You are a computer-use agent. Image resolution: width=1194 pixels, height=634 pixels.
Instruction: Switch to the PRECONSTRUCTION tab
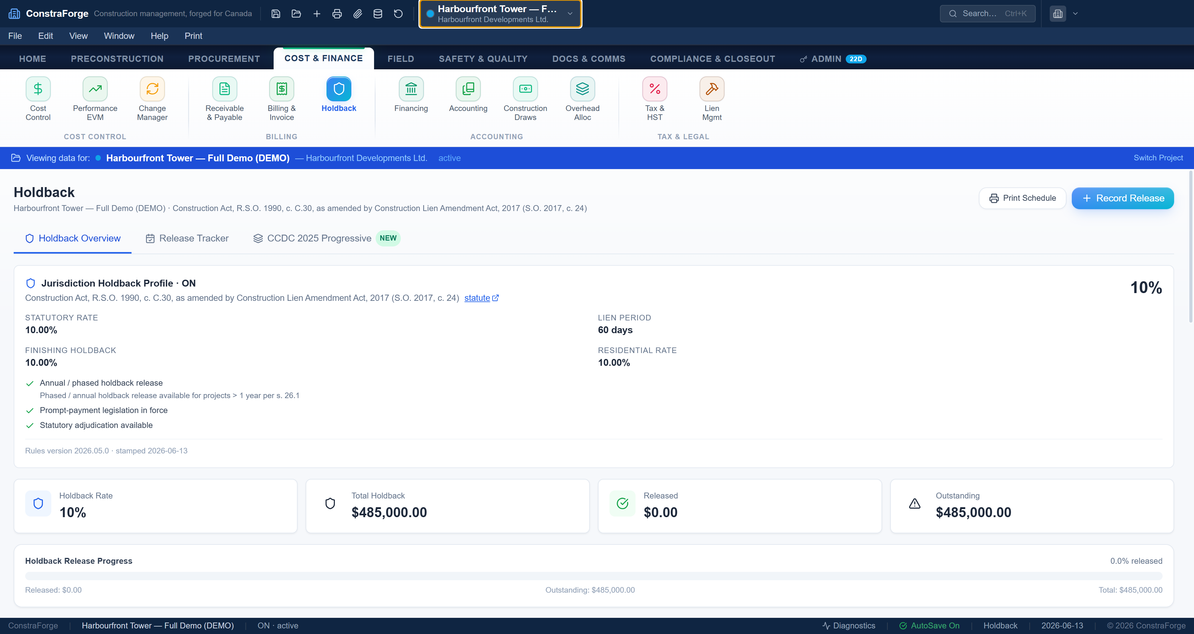[x=117, y=59]
